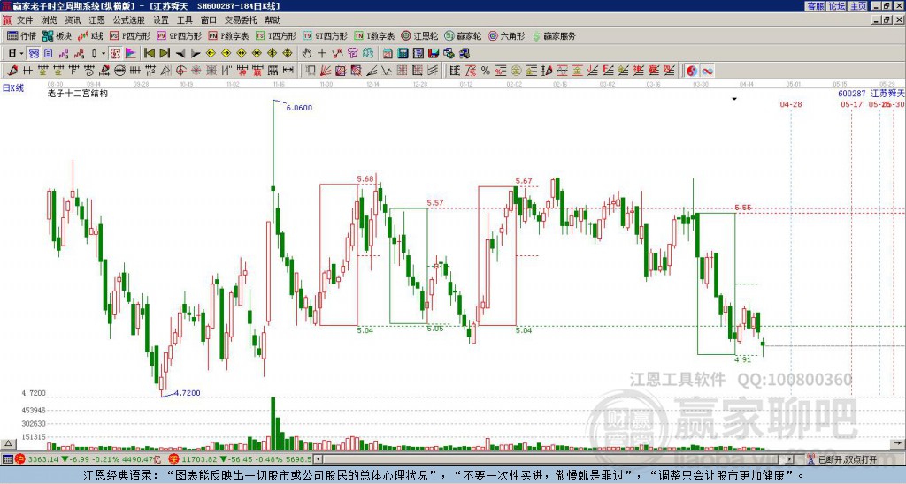Toggle the yin-yang taiji icon
Image resolution: width=906 pixels, height=484 pixels.
pyautogui.click(x=692, y=71)
